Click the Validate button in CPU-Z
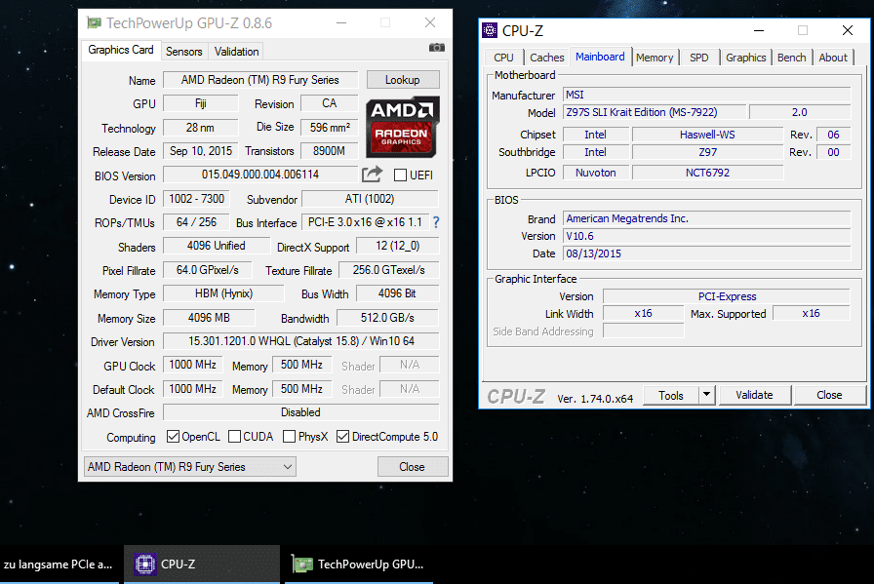This screenshot has width=874, height=584. (x=754, y=395)
